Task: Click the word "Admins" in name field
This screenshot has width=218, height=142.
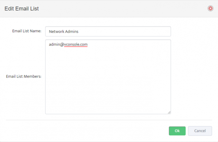Action: tap(72, 31)
